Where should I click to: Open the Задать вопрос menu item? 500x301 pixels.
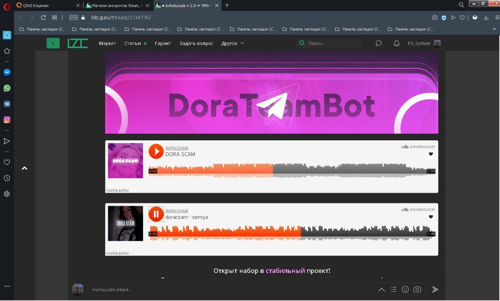pos(196,43)
